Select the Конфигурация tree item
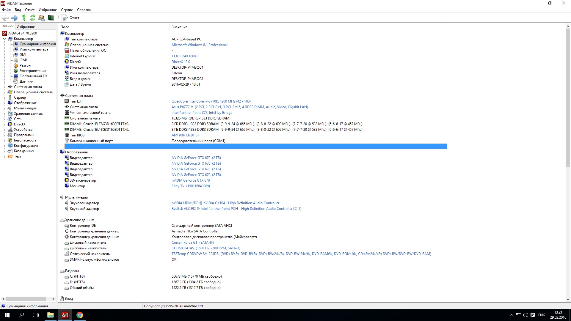The width and height of the screenshot is (571, 321). point(26,146)
